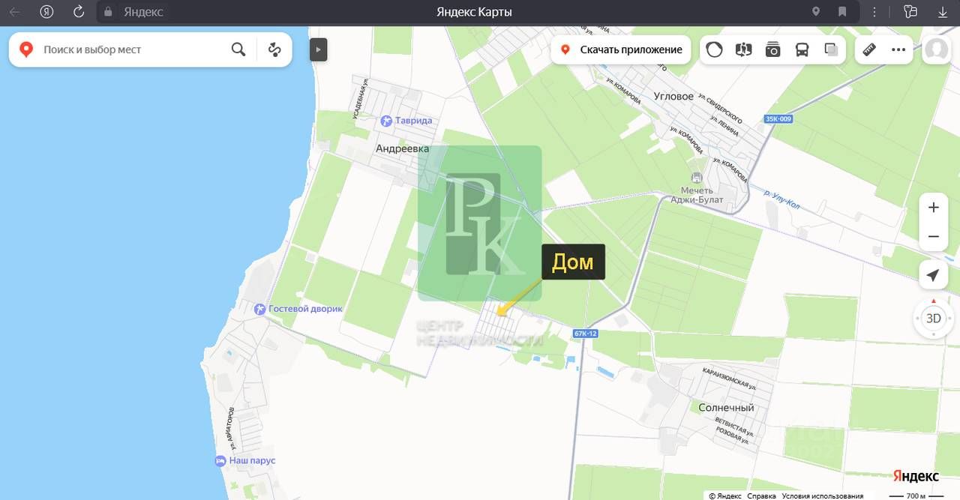Click the 35К-009 road shield

(778, 119)
